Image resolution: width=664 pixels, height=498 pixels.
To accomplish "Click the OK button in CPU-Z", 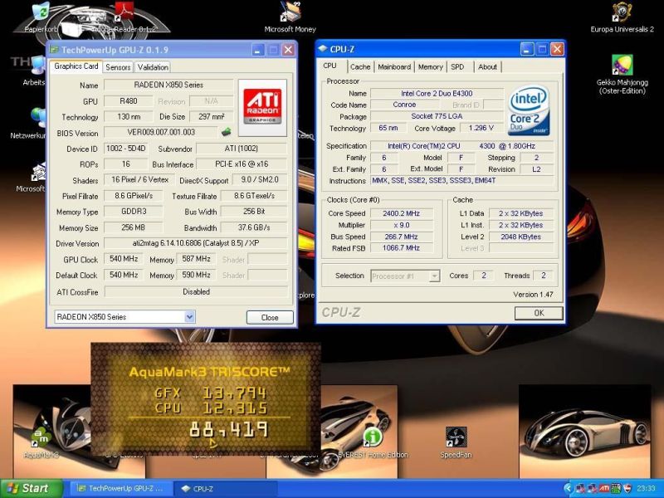I will 539,313.
